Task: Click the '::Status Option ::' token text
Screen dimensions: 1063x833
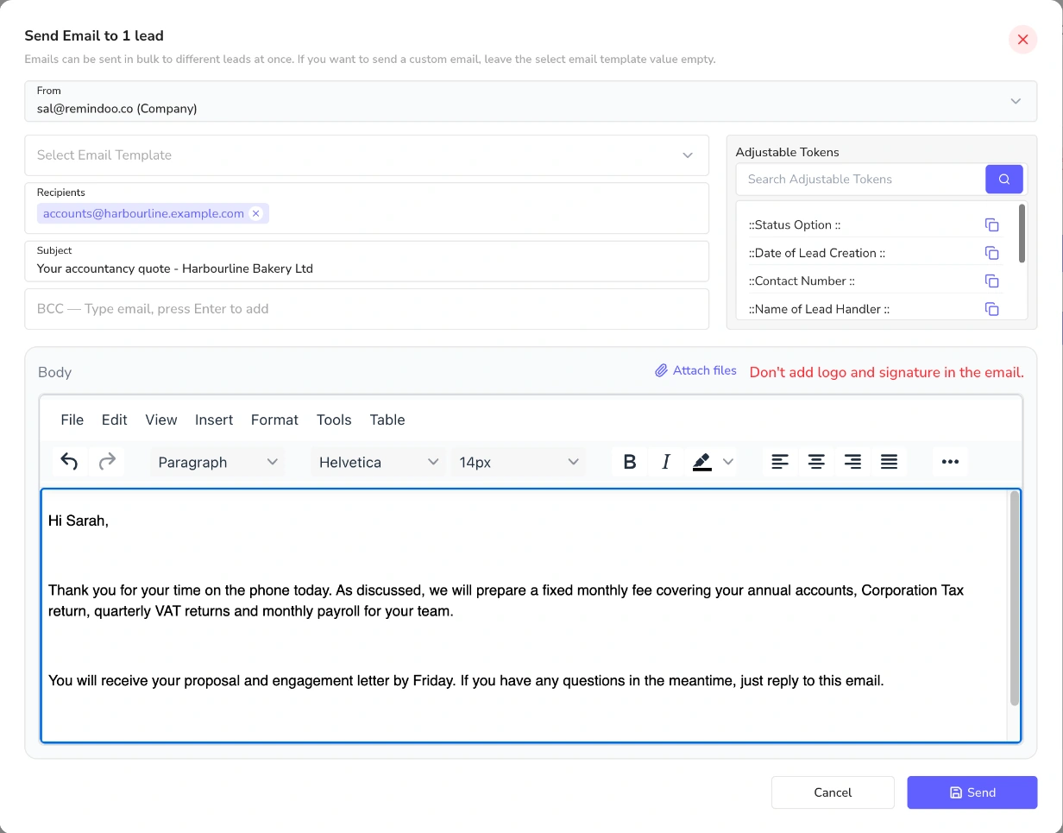Action: pyautogui.click(x=794, y=224)
